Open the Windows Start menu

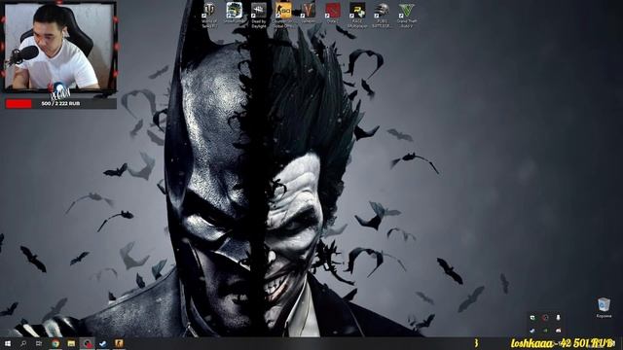pos(8,343)
